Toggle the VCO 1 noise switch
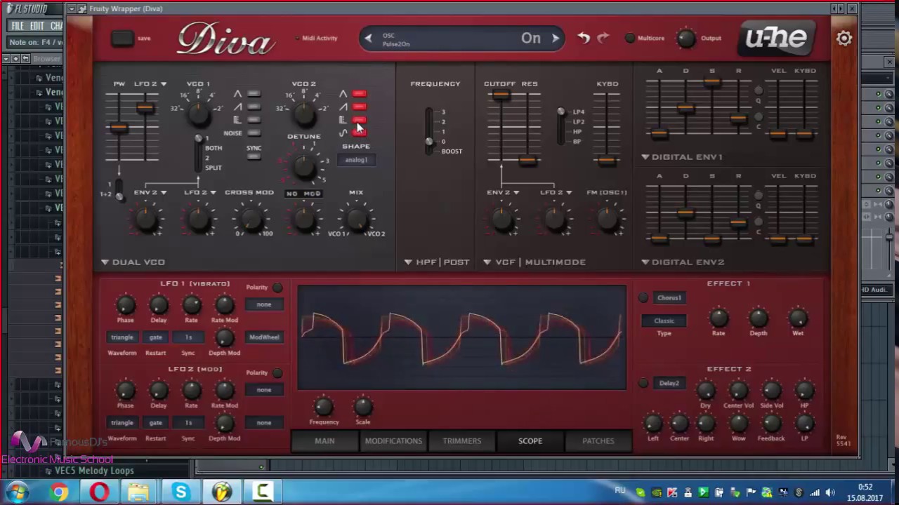Screen dimensions: 899x505 [x=254, y=133]
